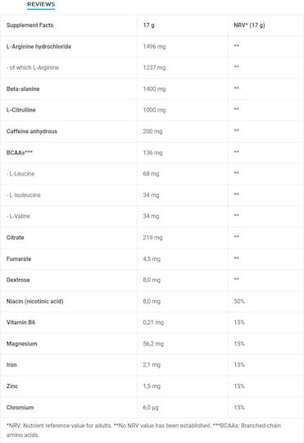The height and width of the screenshot is (443, 304).
Task: Click the Chromium 6,0 µg value
Action: (x=151, y=408)
